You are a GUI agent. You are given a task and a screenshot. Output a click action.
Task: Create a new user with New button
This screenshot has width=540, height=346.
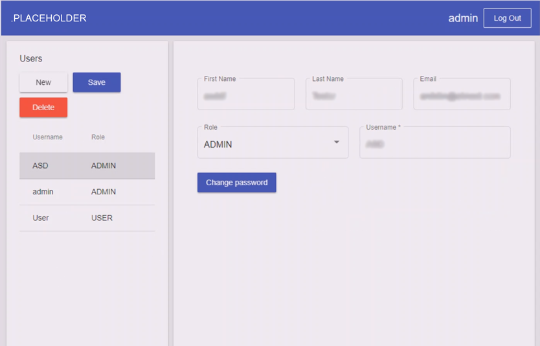click(43, 82)
